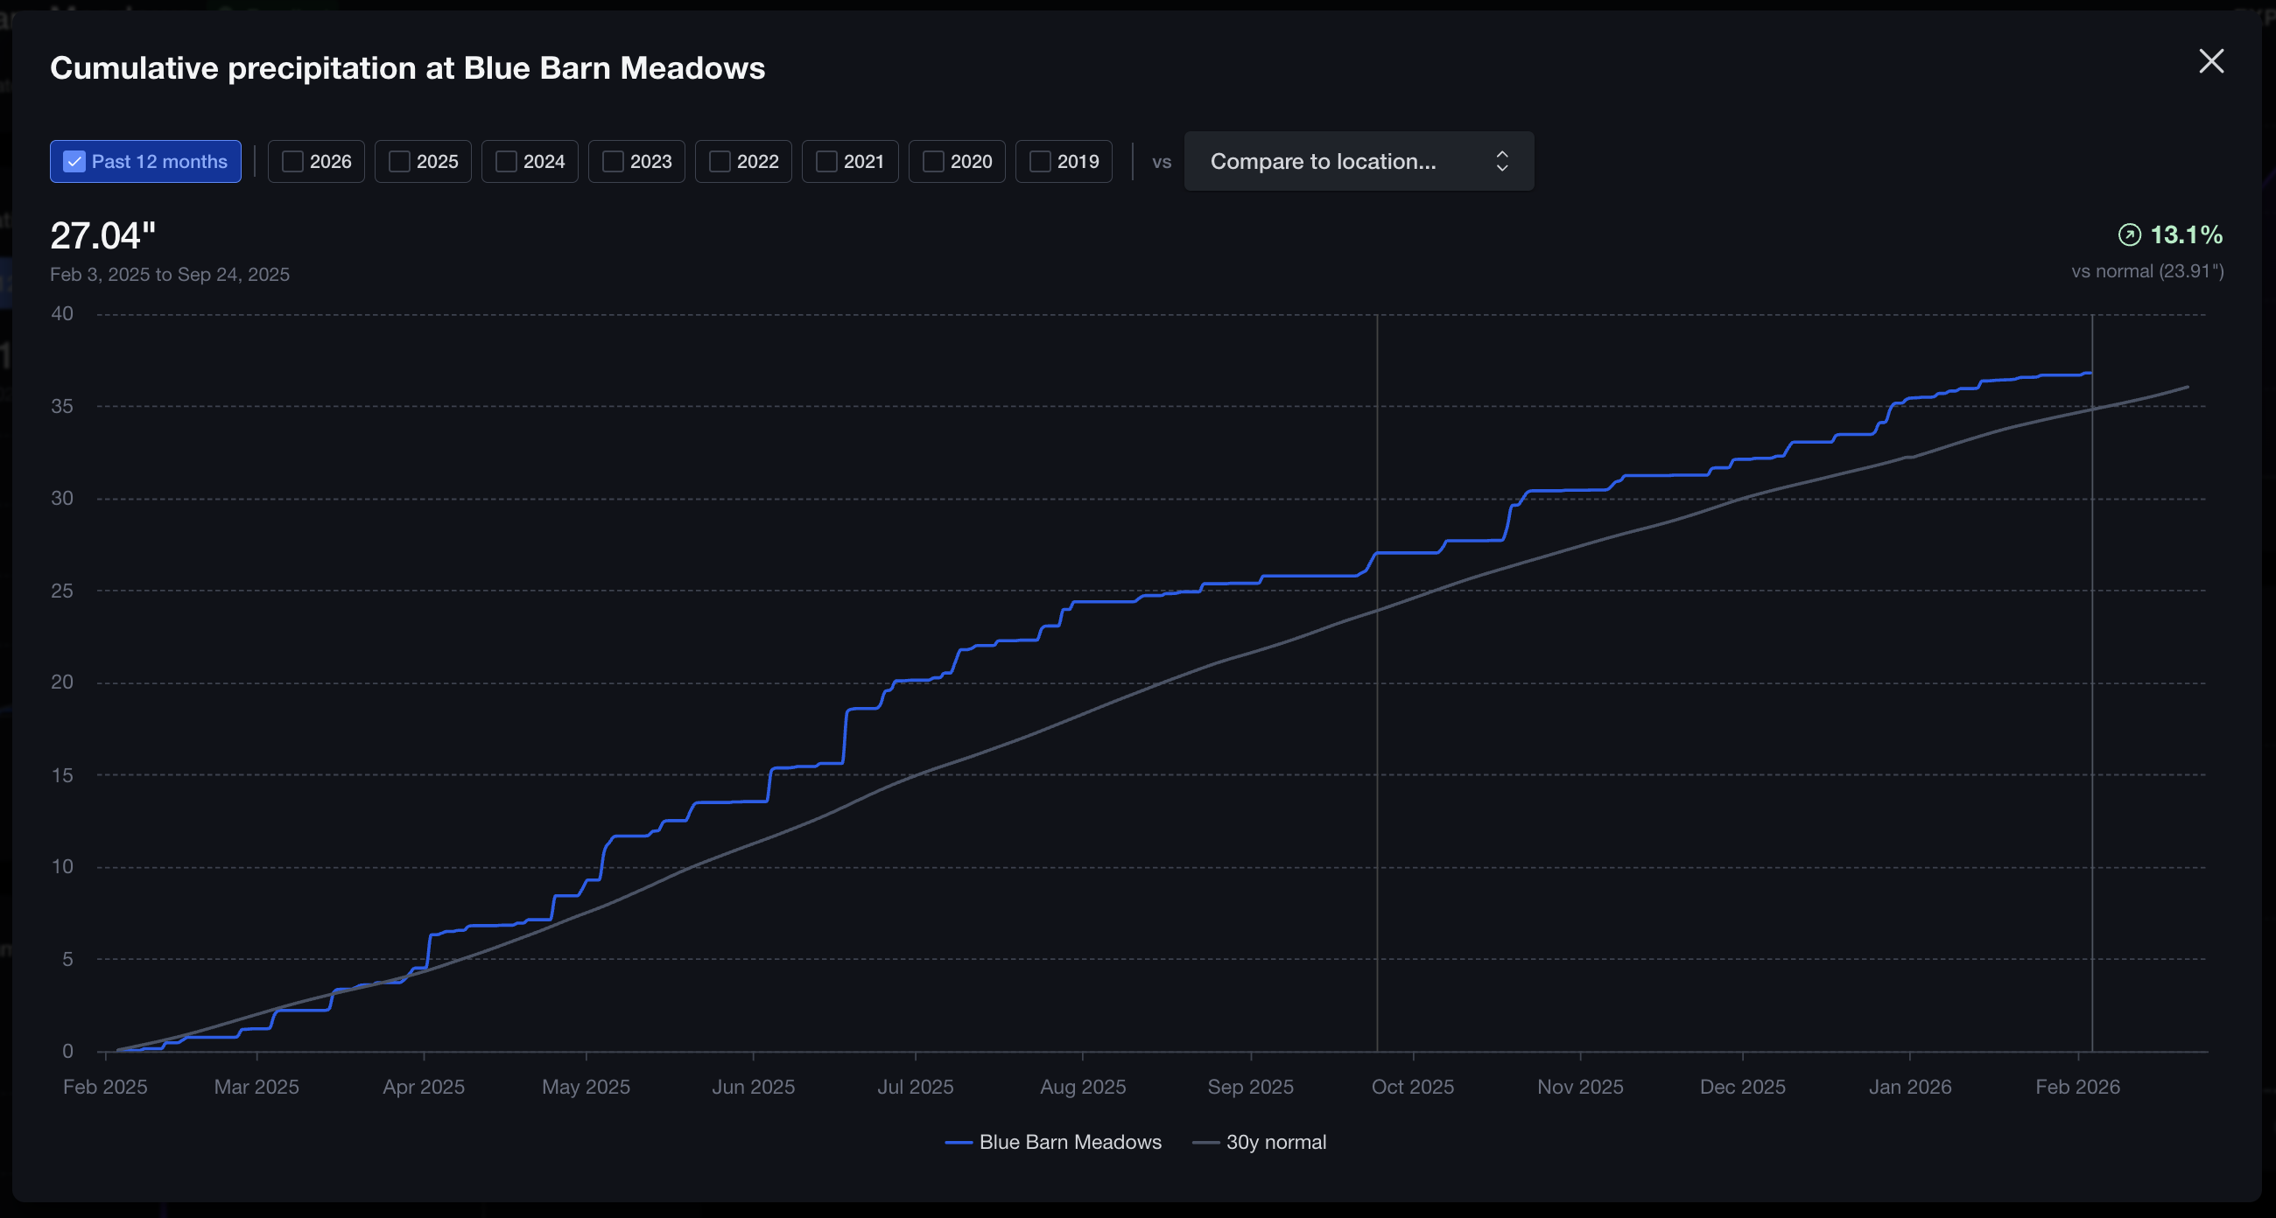2276x1218 pixels.
Task: Uncheck the Past 12 months checkbox
Action: pyautogui.click(x=75, y=162)
